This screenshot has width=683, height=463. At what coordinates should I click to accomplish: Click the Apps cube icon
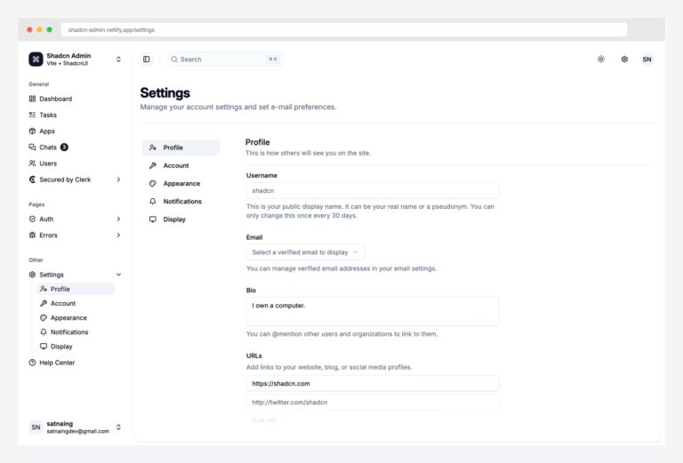(32, 131)
